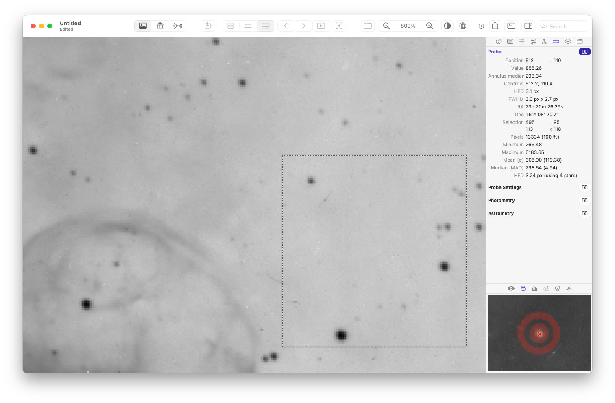Click the Selection X value 495
The image size is (615, 403).
(x=530, y=122)
